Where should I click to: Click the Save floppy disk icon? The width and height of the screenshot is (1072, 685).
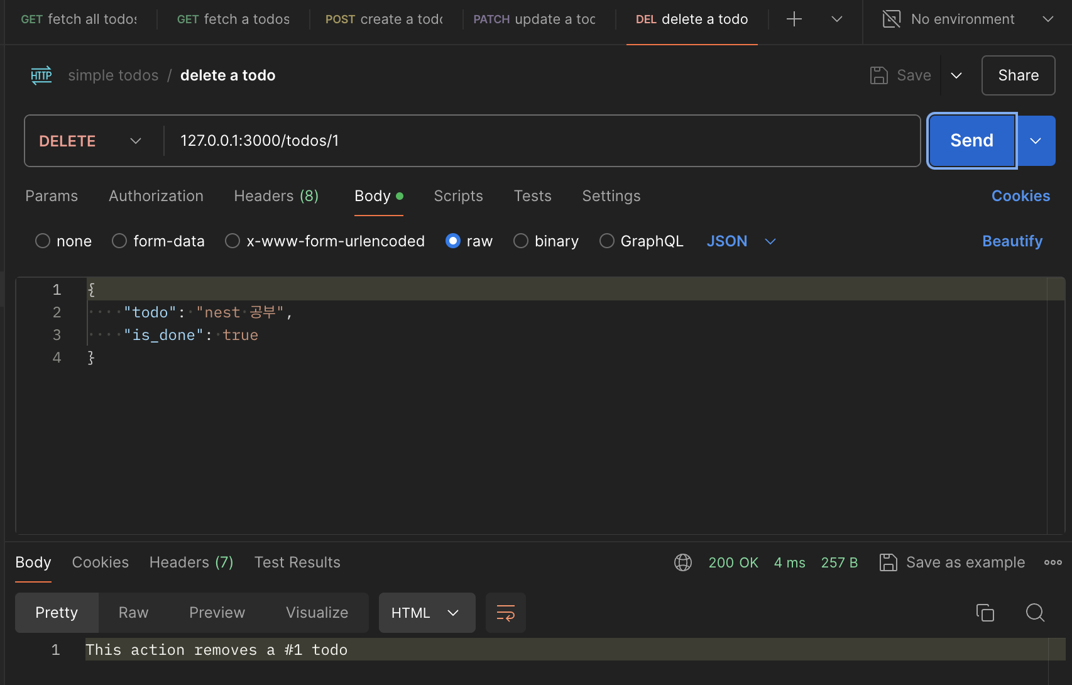click(x=878, y=75)
